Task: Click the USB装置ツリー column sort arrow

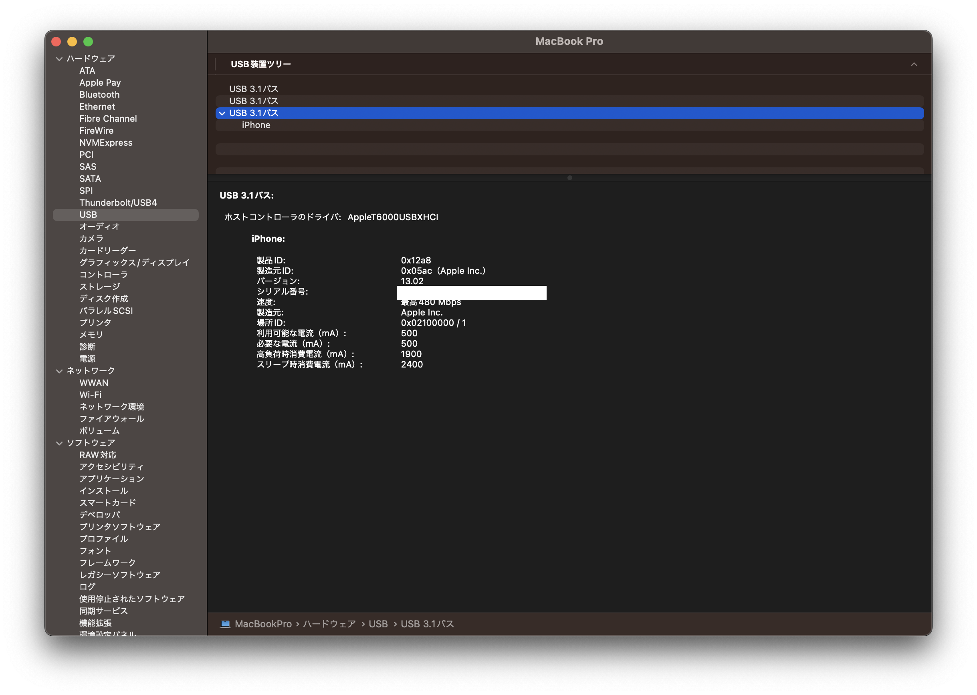Action: (x=914, y=64)
